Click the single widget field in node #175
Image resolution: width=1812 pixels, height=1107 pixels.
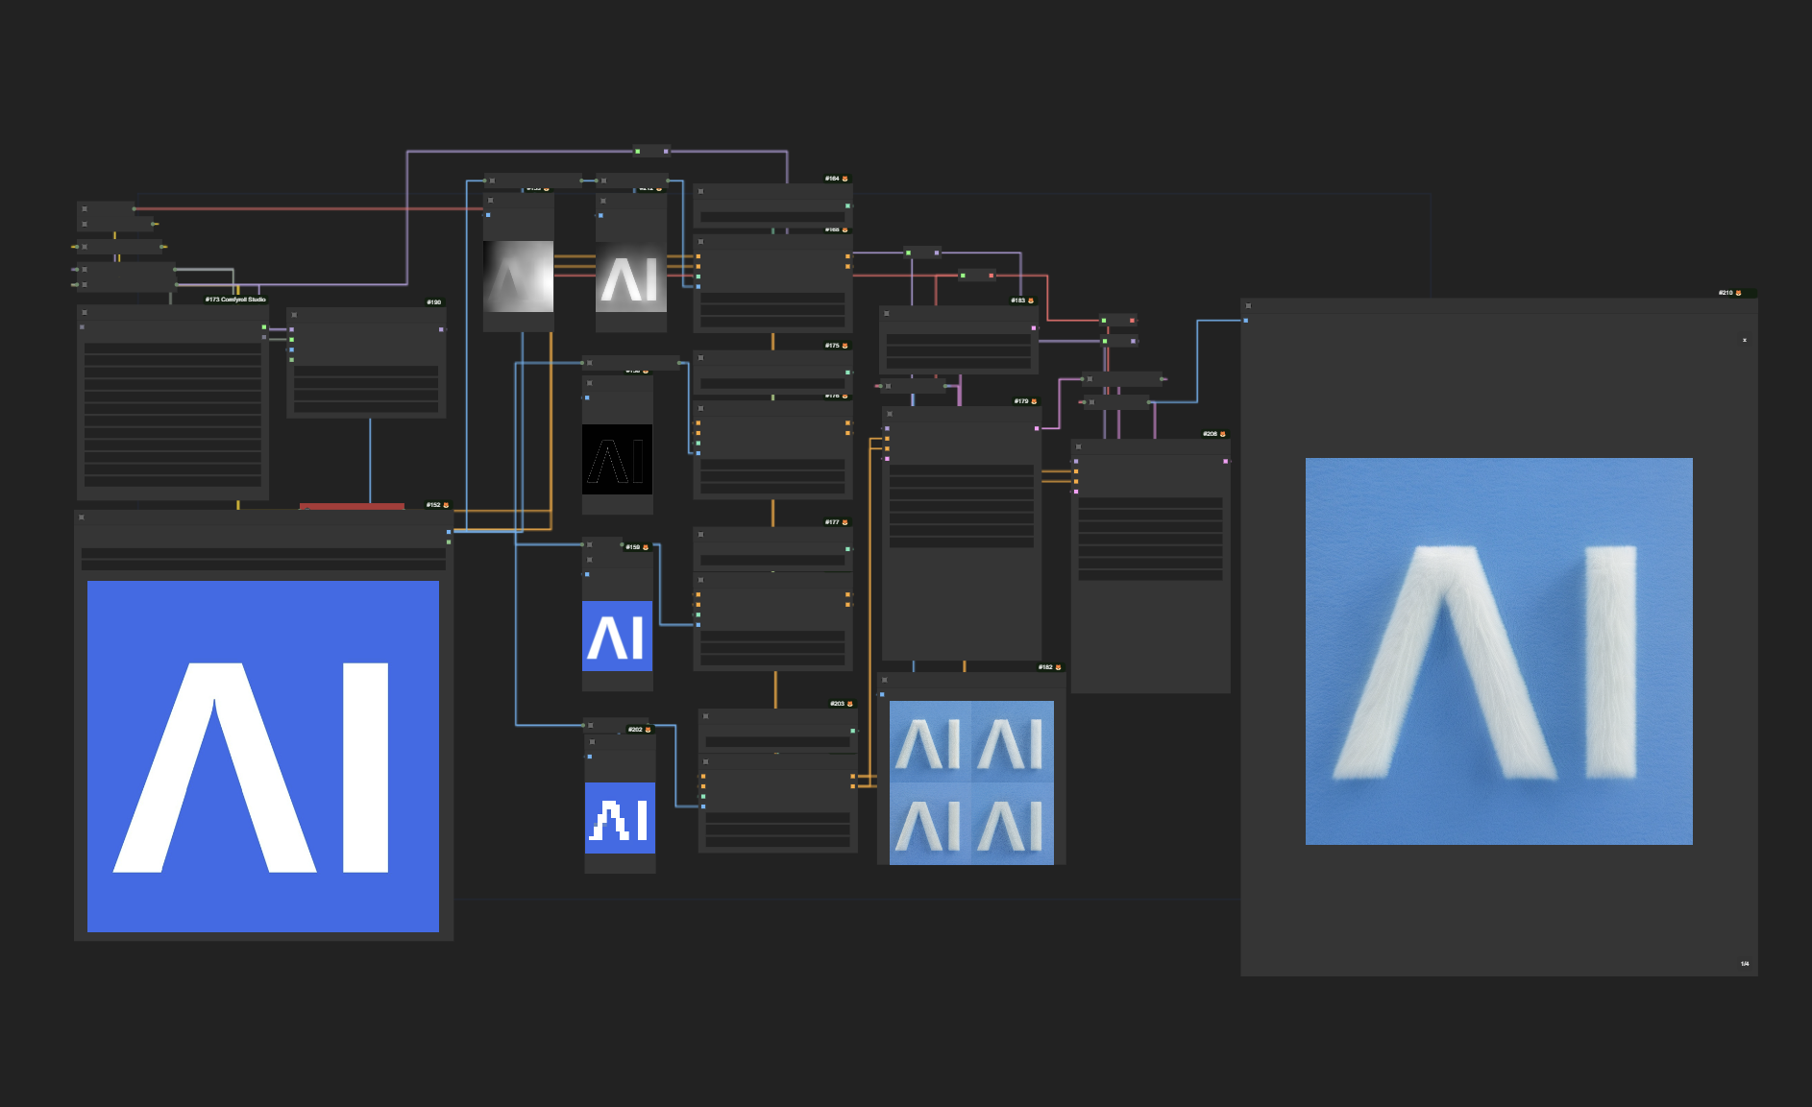pyautogui.click(x=772, y=383)
